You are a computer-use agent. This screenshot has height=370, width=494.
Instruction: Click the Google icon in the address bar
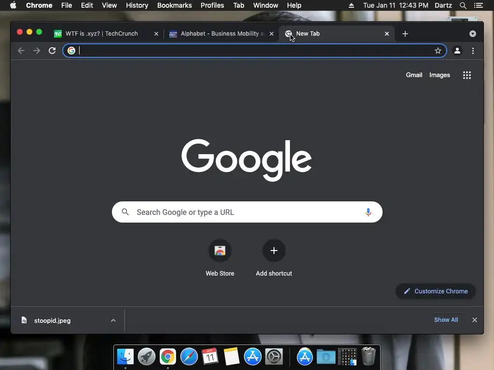[71, 51]
